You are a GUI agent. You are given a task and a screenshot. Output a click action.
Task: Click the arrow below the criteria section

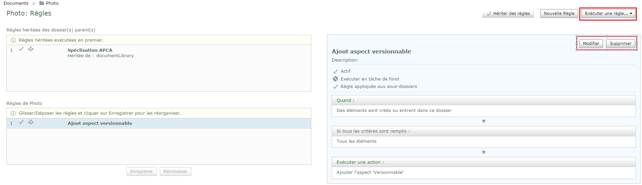(484, 153)
